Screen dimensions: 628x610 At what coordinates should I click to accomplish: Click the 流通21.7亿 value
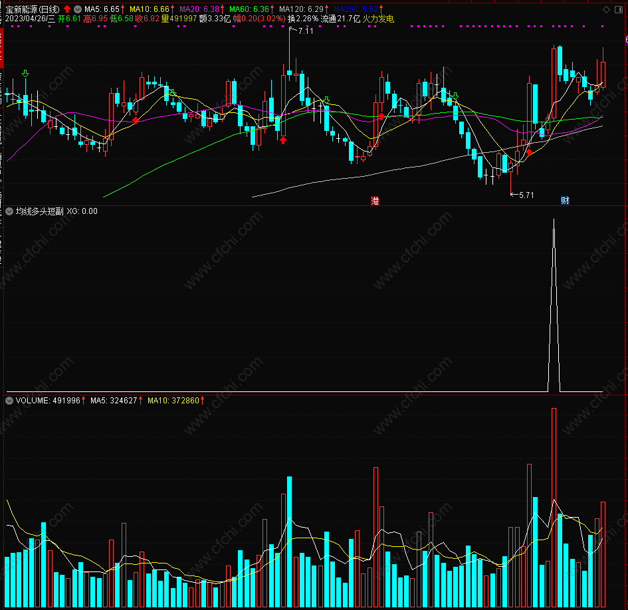point(340,19)
